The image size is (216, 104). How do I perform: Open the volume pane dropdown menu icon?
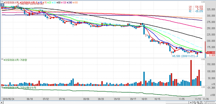(x=202, y=60)
